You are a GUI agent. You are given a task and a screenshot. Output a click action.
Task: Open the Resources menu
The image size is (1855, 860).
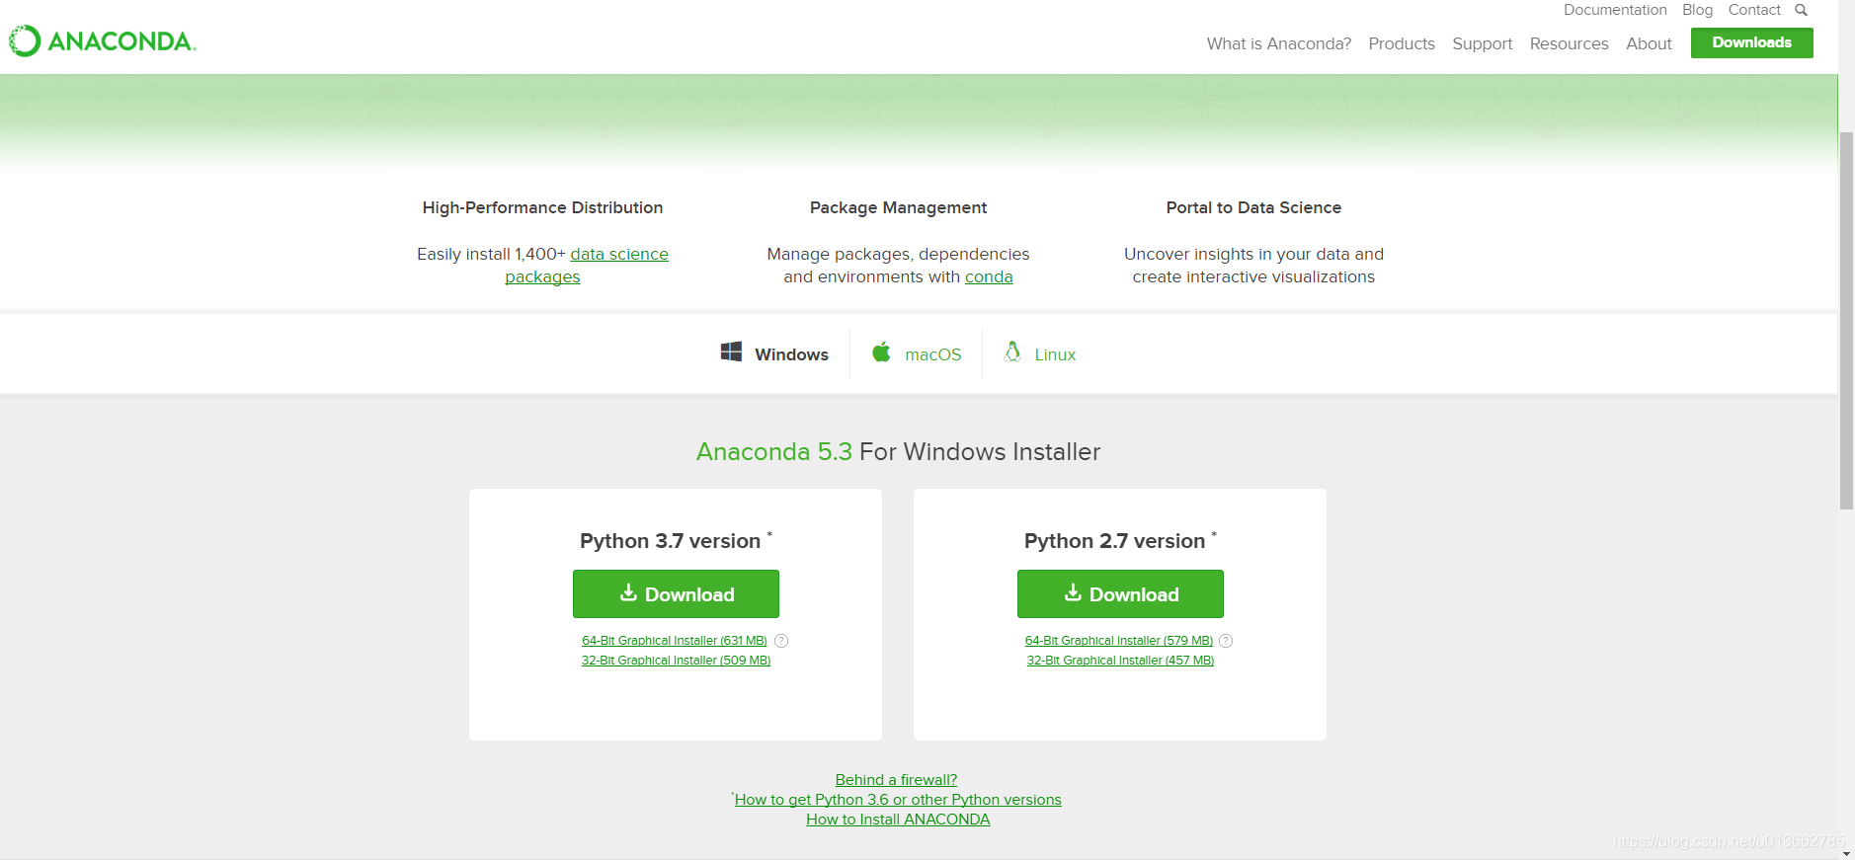[1569, 43]
